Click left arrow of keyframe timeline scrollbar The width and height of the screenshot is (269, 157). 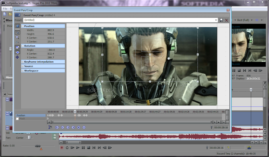[49, 122]
